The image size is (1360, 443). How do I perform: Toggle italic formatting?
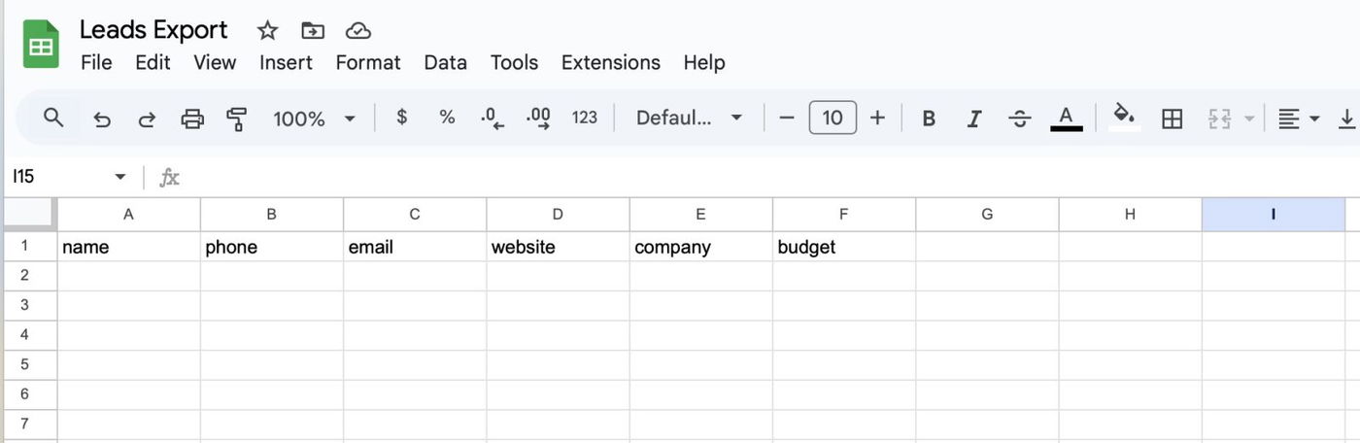973,119
